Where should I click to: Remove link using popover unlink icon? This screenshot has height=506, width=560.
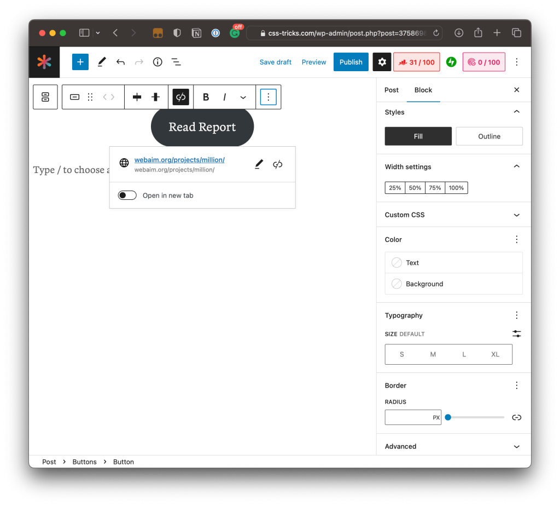[277, 164]
